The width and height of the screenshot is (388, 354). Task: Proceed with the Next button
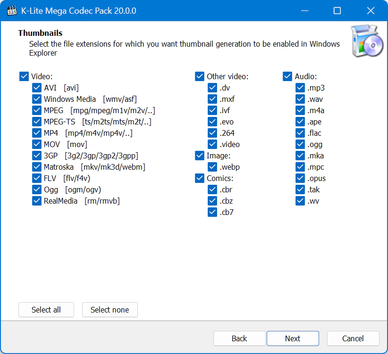coord(293,338)
